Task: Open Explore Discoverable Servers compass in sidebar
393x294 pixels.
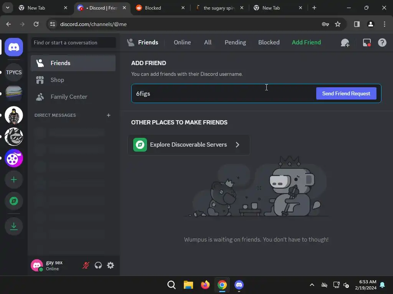Action: (x=14, y=201)
